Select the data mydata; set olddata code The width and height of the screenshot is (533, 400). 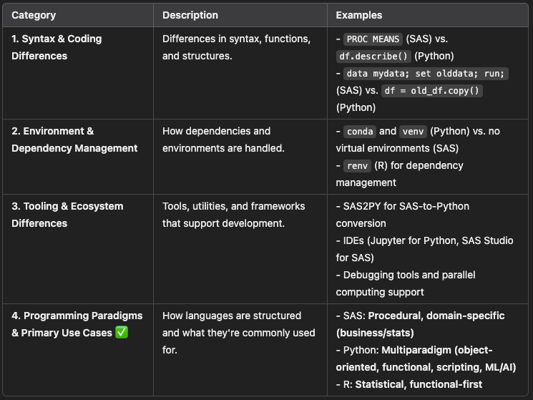click(426, 74)
